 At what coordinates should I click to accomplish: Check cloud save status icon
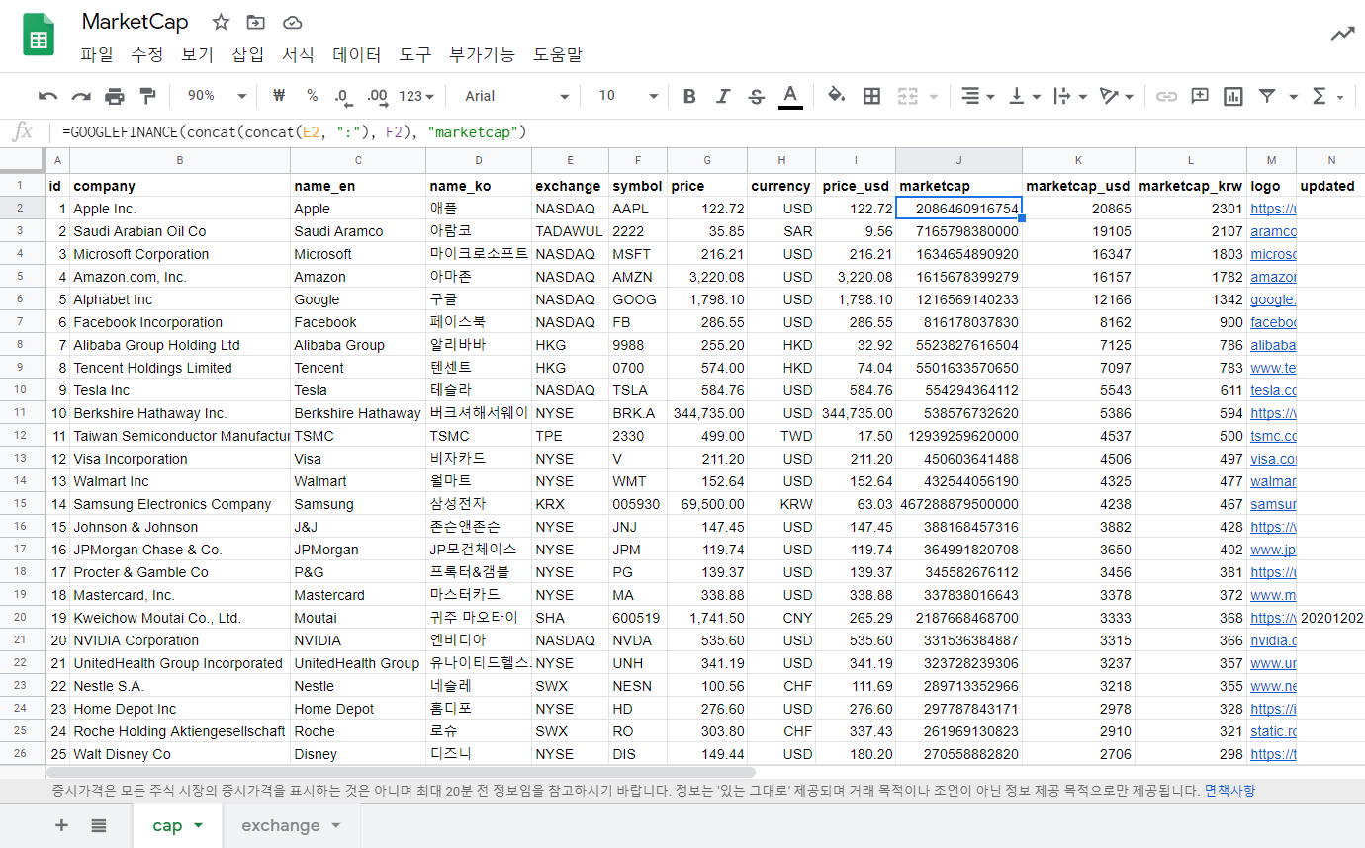point(292,22)
